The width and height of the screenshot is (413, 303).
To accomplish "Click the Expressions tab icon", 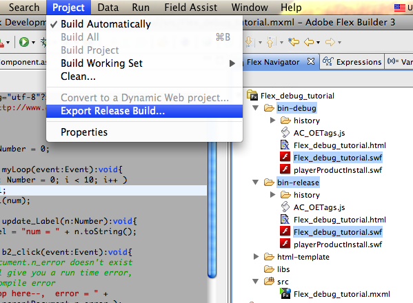I will (328, 61).
